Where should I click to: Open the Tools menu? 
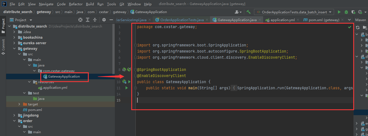click(112, 4)
